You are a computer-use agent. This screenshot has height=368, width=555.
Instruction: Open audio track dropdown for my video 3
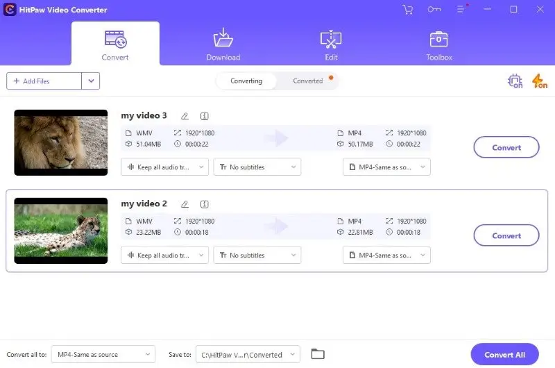(x=164, y=167)
